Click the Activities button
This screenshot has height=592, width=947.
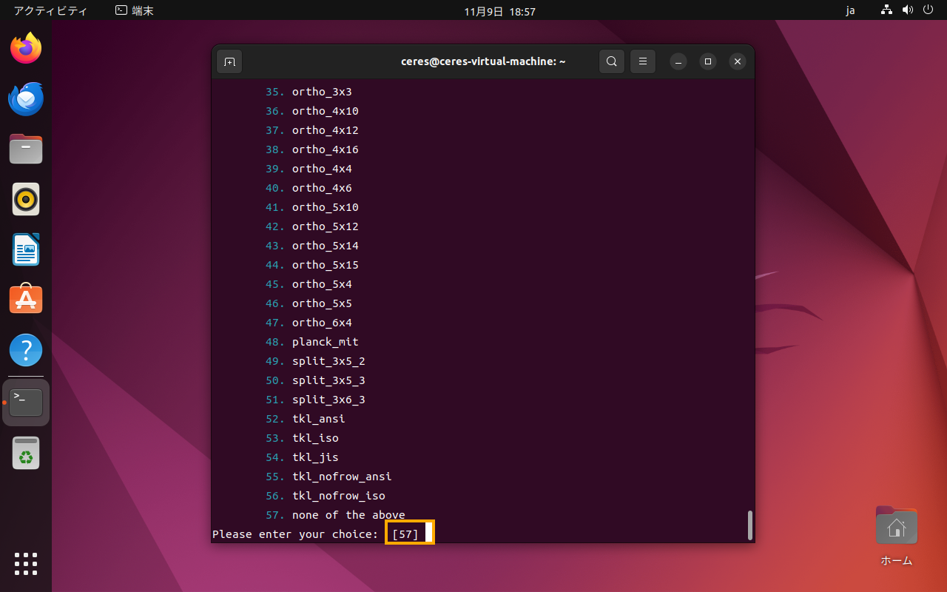pyautogui.click(x=50, y=11)
